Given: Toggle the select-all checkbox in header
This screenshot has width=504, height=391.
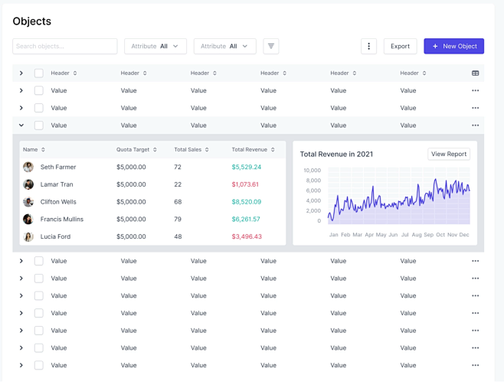Looking at the screenshot, I should (38, 73).
